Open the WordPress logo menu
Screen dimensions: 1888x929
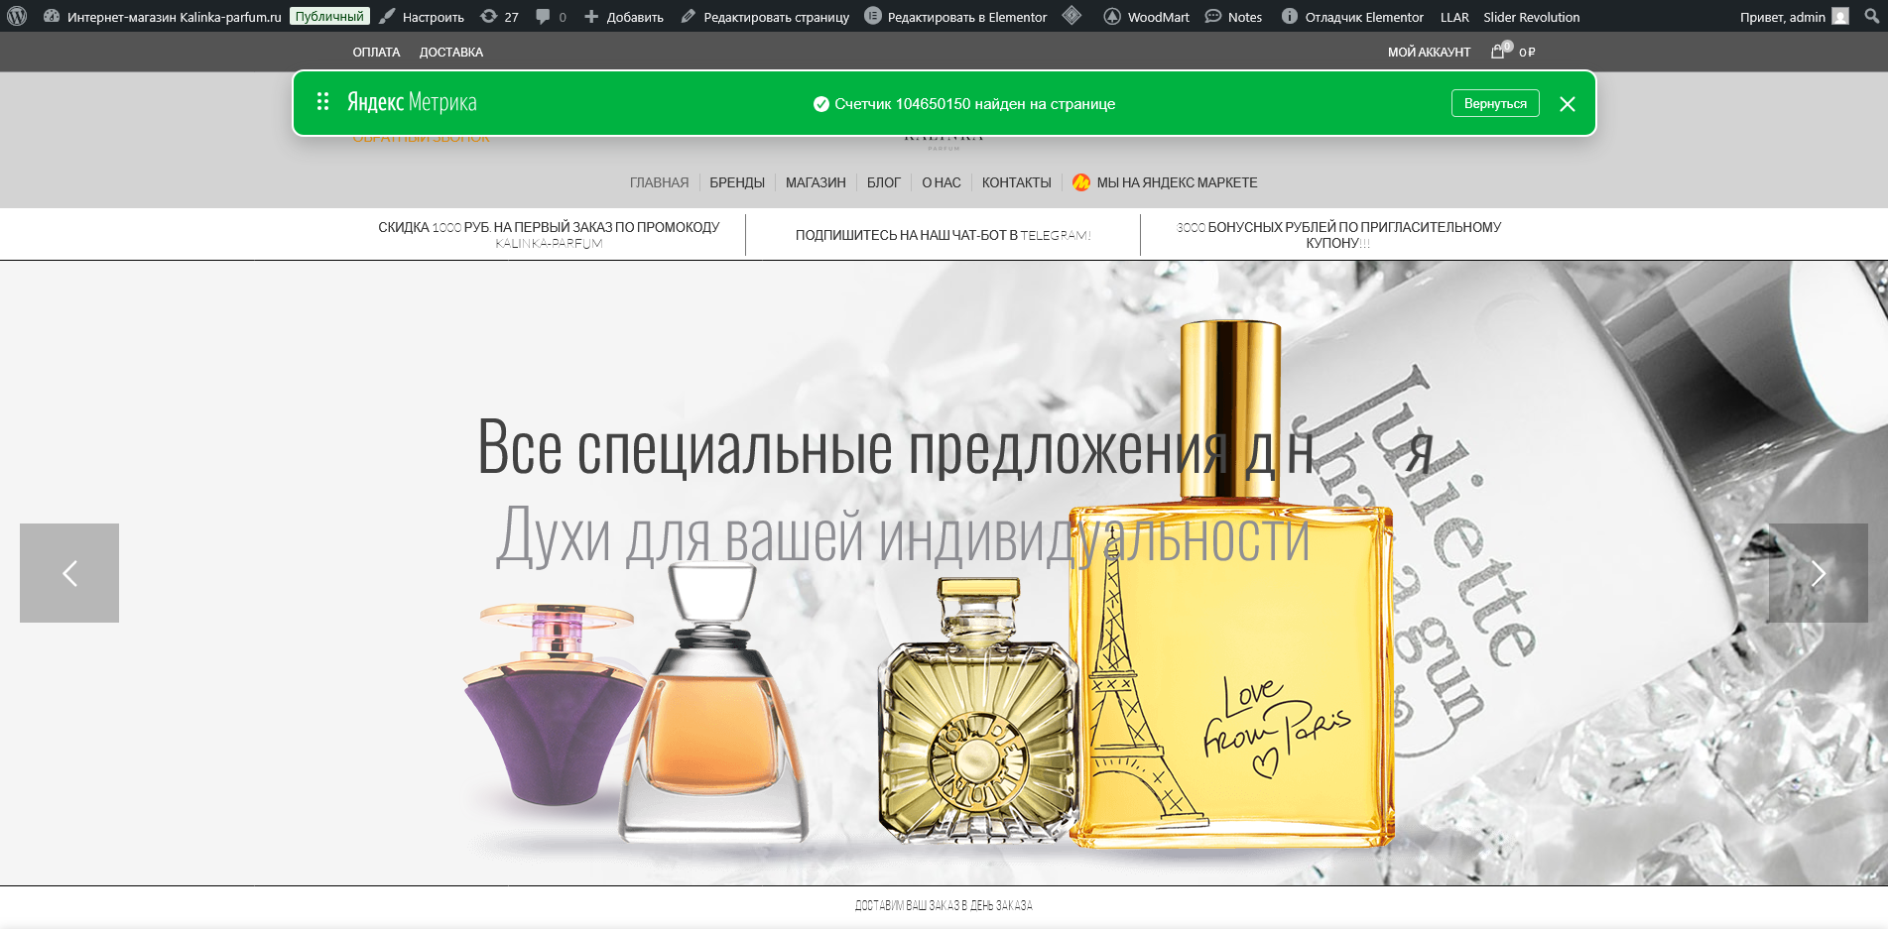point(16,16)
